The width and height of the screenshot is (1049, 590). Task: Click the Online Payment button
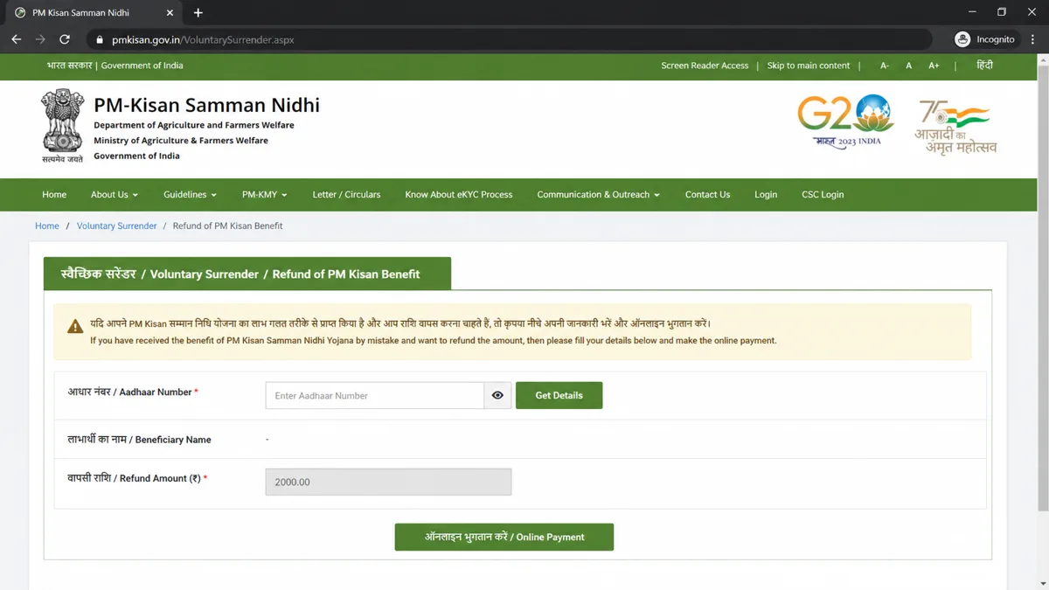click(504, 537)
